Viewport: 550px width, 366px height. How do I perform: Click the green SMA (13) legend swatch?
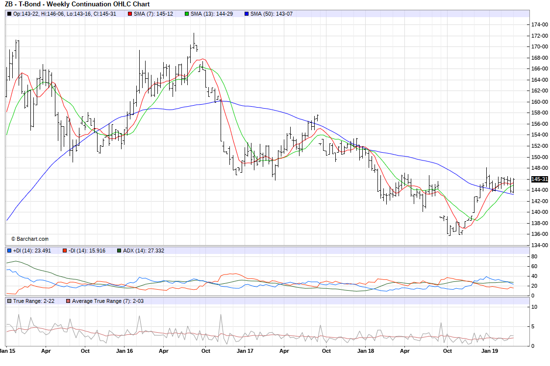click(187, 14)
